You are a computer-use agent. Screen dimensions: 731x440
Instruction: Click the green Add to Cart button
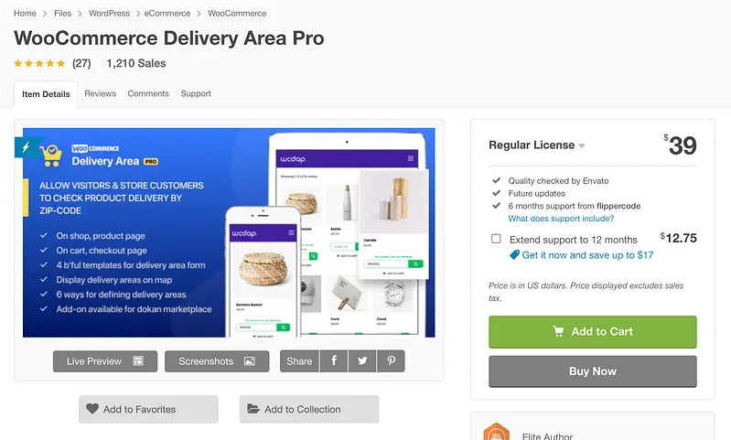(x=593, y=332)
